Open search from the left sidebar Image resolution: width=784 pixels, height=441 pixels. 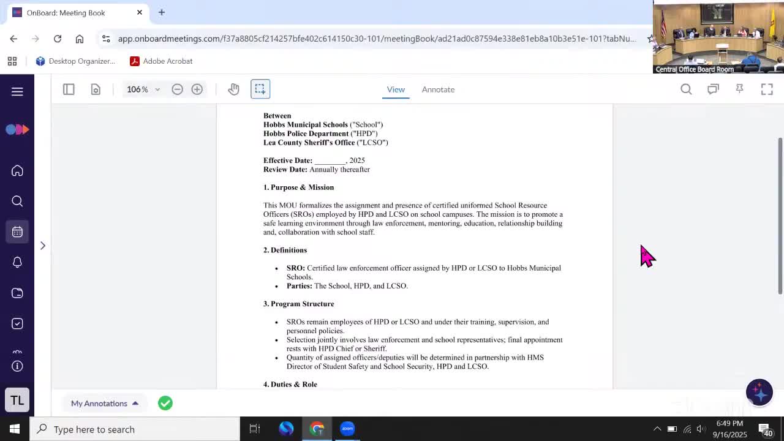coord(17,202)
